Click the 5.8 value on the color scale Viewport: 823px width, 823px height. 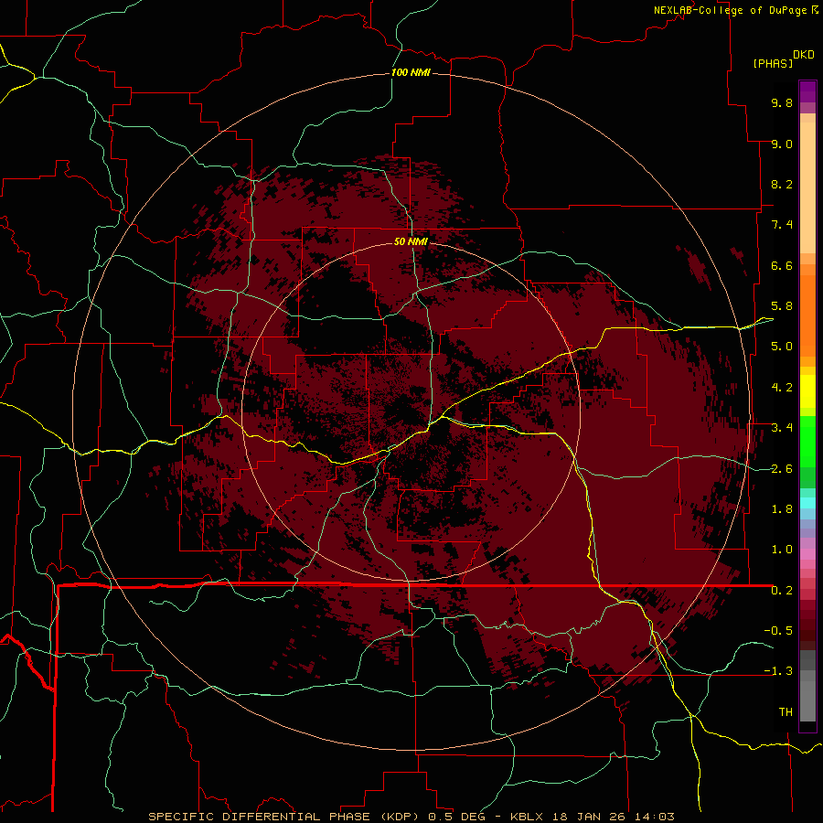pyautogui.click(x=782, y=306)
